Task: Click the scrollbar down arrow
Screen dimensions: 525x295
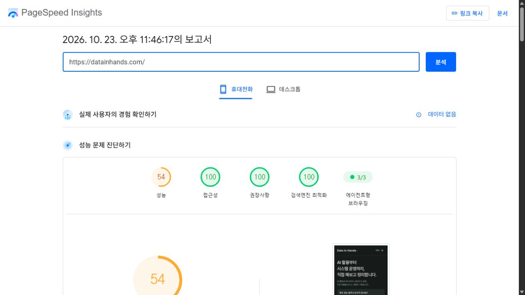Action: pos(522,292)
